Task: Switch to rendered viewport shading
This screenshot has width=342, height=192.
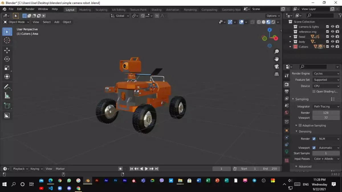Action: [273, 22]
